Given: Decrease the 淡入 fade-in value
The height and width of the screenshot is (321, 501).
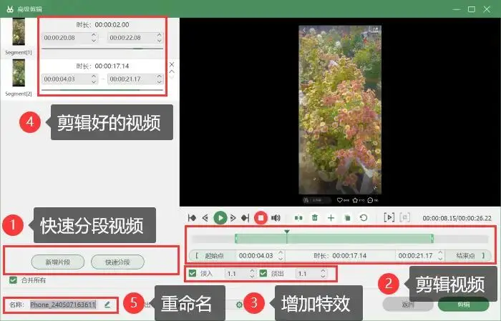Looking at the screenshot, I should pos(252,276).
